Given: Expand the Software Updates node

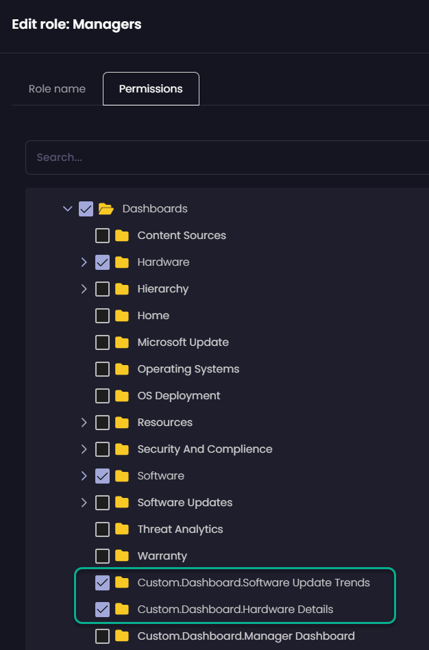Looking at the screenshot, I should coord(84,503).
